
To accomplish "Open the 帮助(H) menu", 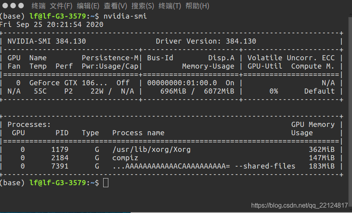I will (x=197, y=6).
